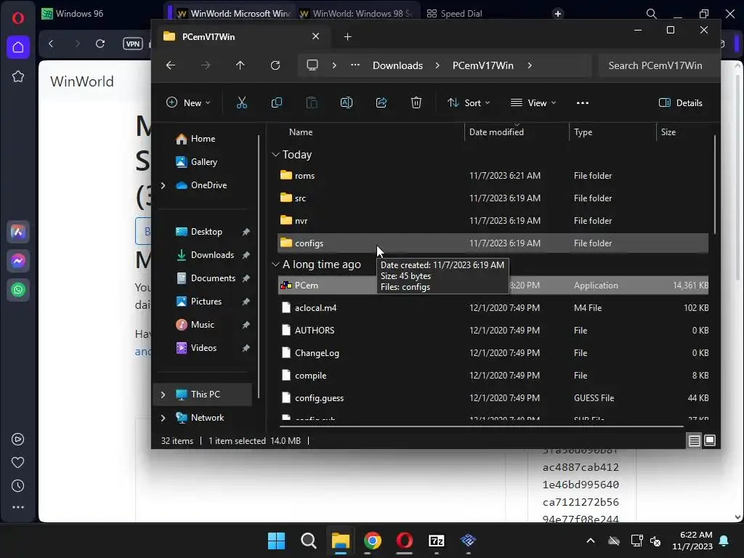Select the config.guess file
The image size is (744, 558).
click(493, 398)
